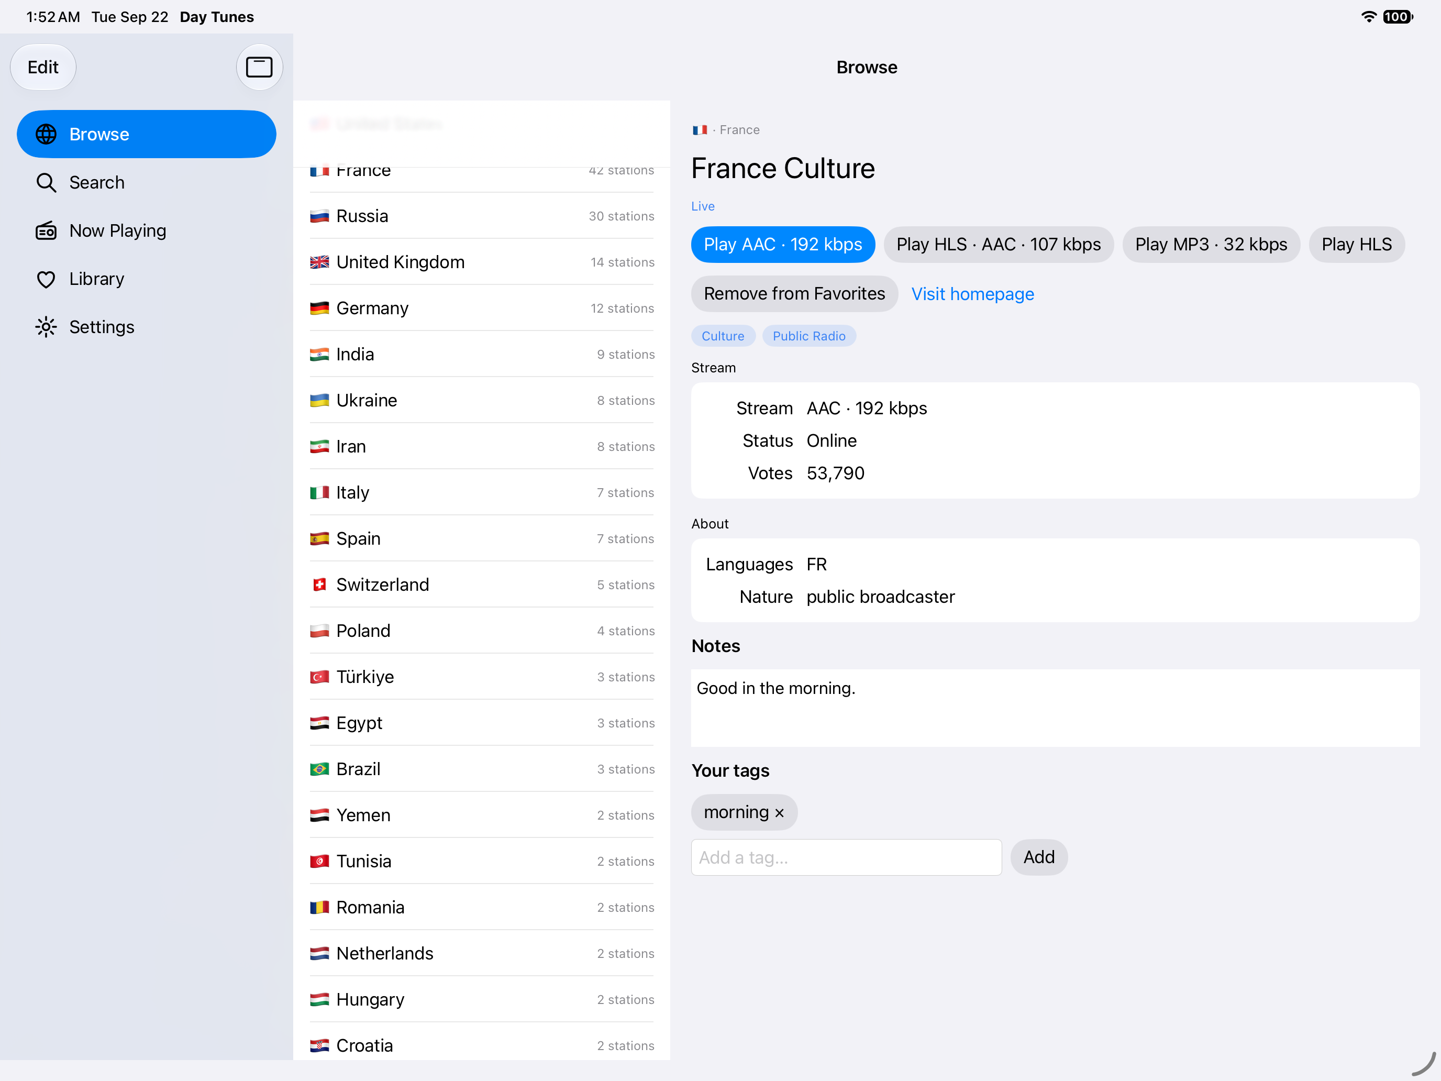Select Hungary in country list

tap(481, 999)
